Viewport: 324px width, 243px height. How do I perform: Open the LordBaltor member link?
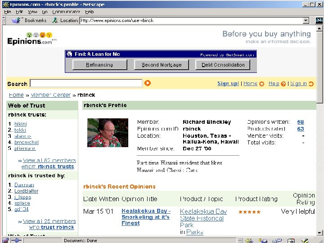pyautogui.click(x=26, y=191)
